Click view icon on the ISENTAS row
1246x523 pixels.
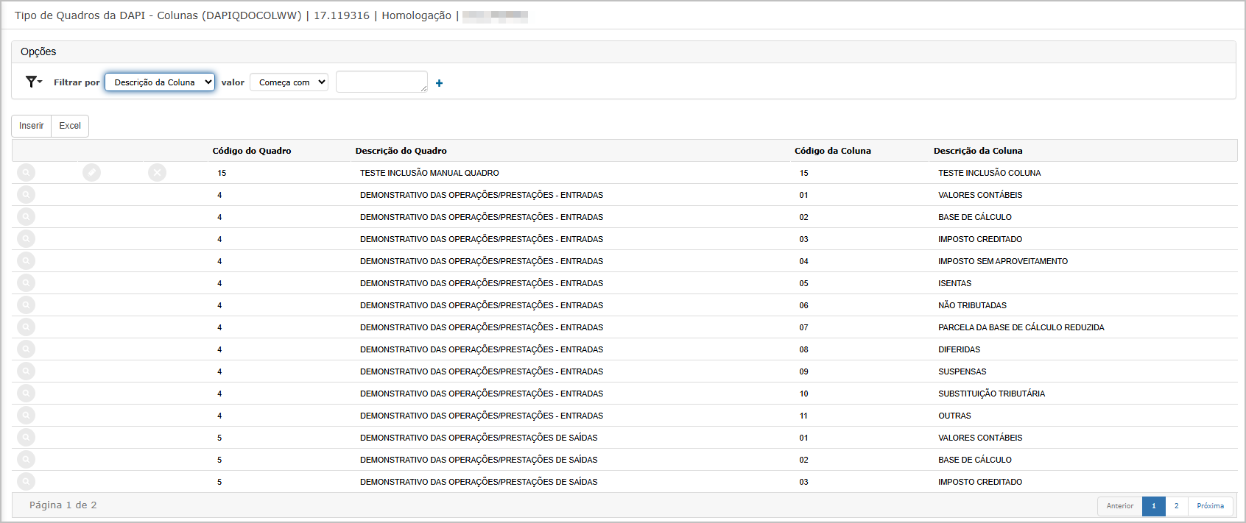pyautogui.click(x=26, y=283)
